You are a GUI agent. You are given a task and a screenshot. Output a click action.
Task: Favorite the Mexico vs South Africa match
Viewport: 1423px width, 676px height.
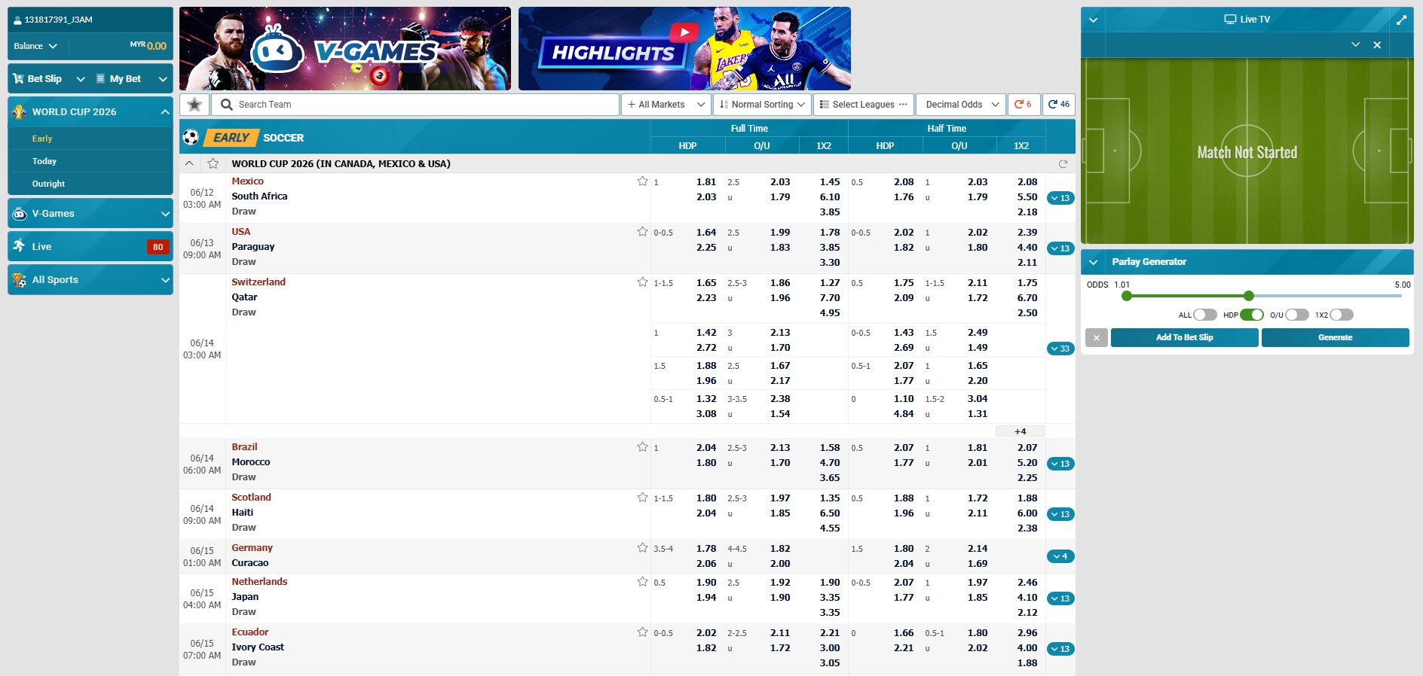click(x=642, y=181)
